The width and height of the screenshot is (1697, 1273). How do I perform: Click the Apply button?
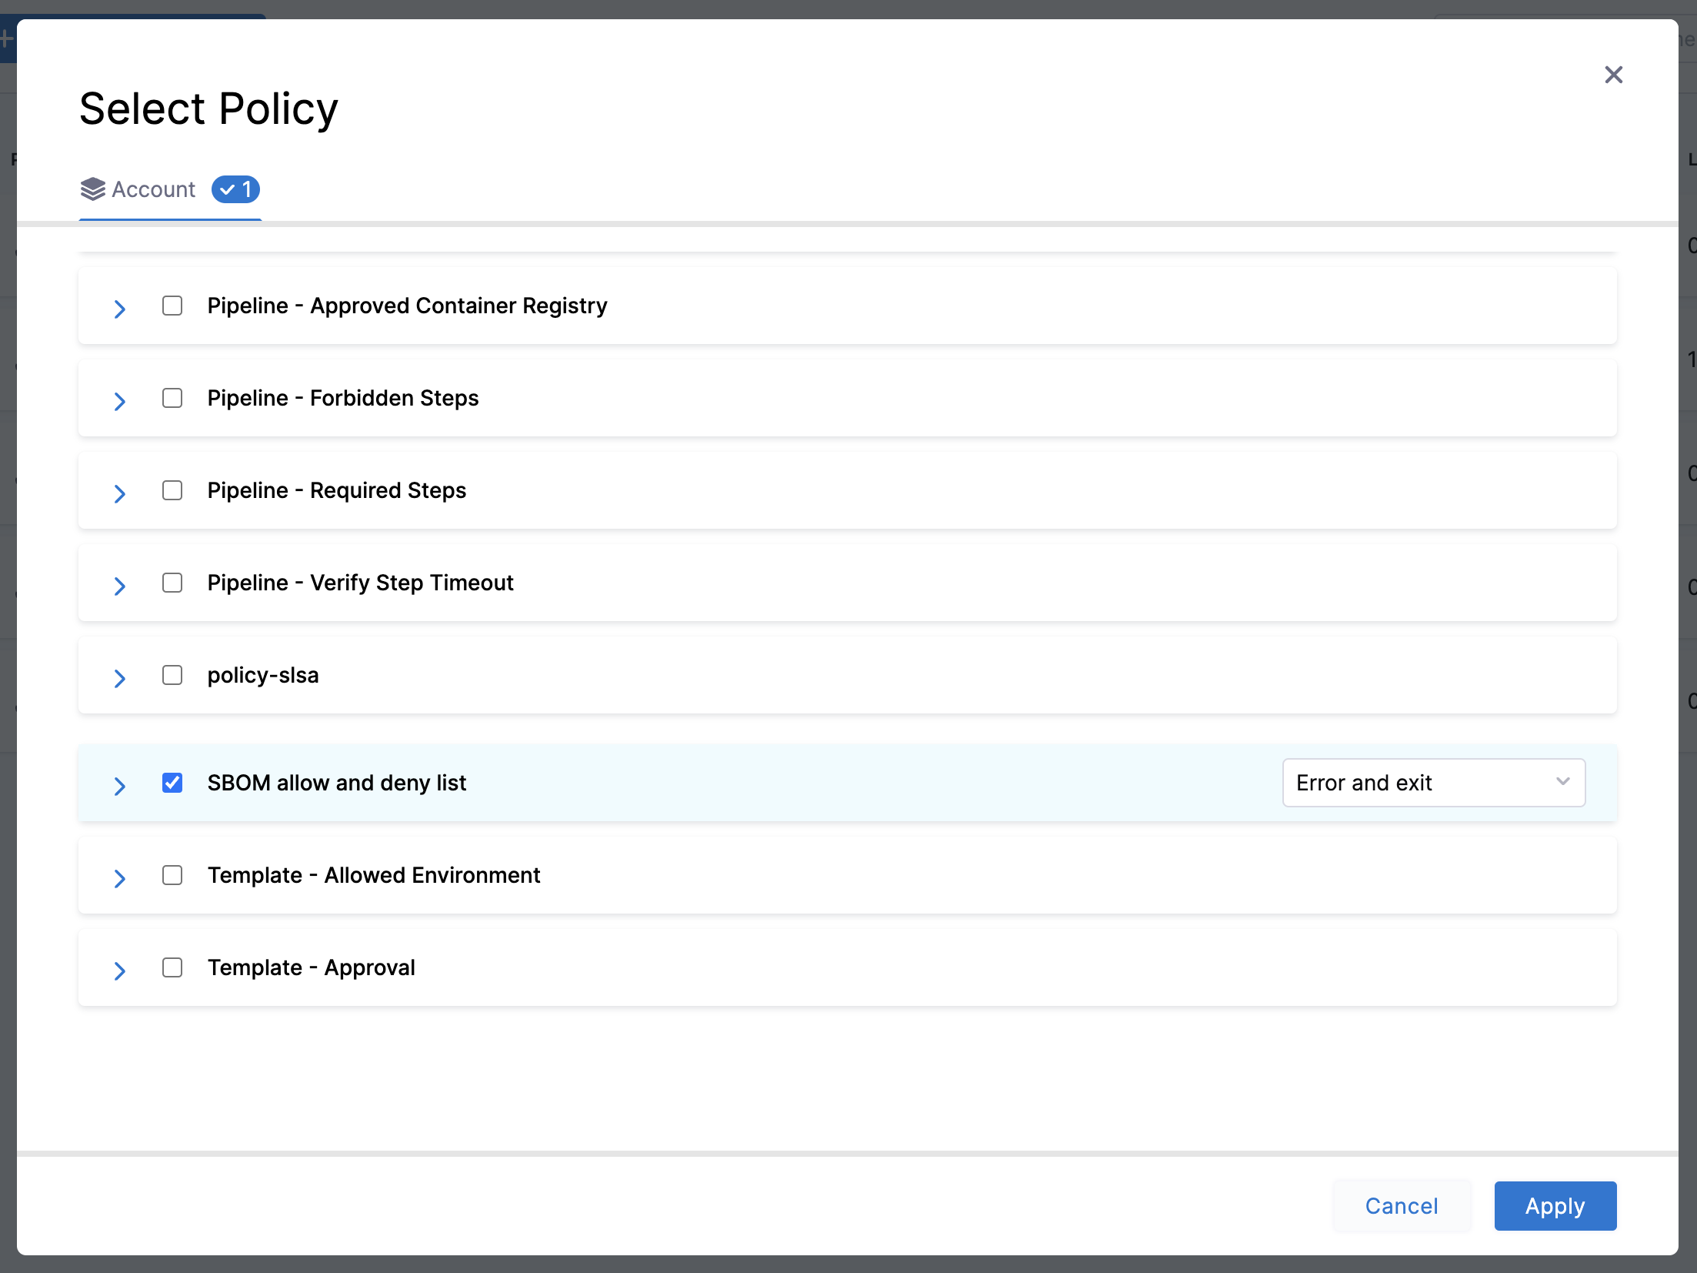pos(1555,1205)
